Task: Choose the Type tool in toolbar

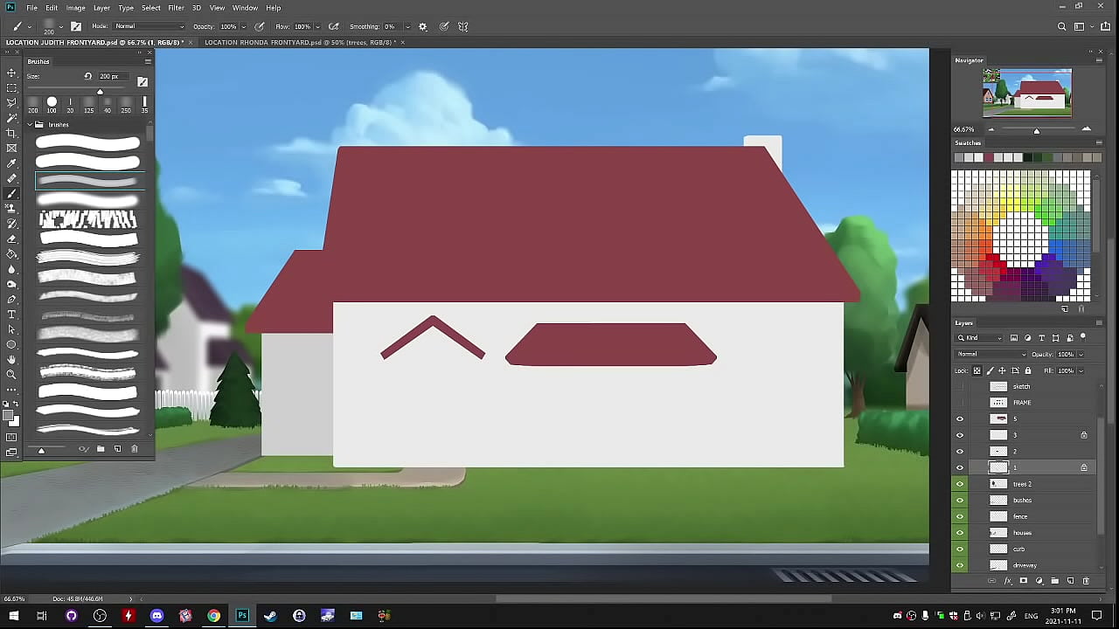Action: (11, 314)
